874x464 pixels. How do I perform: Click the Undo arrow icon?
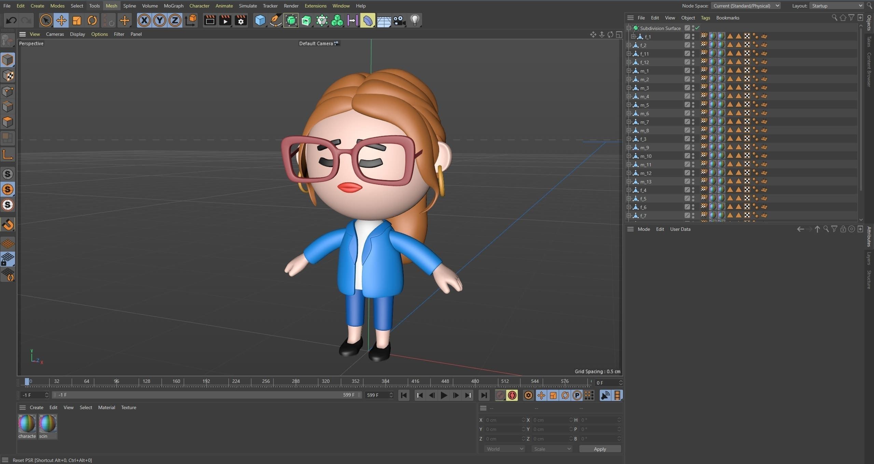pos(11,20)
